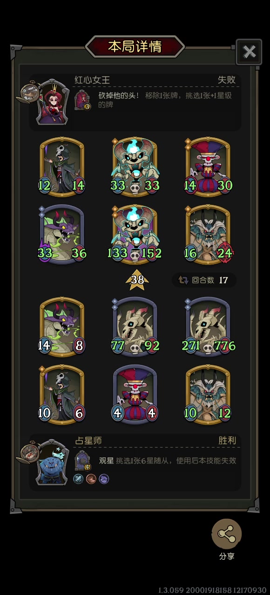
Task: Tap the purple hand buff icon
Action: 103,478
